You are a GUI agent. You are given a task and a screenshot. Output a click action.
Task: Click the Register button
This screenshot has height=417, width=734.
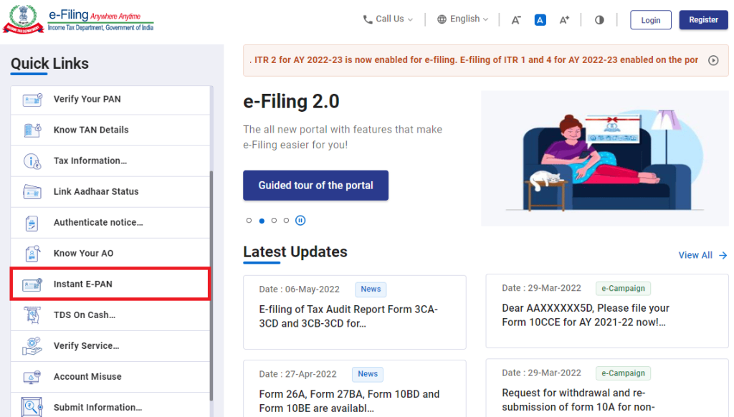[704, 19]
